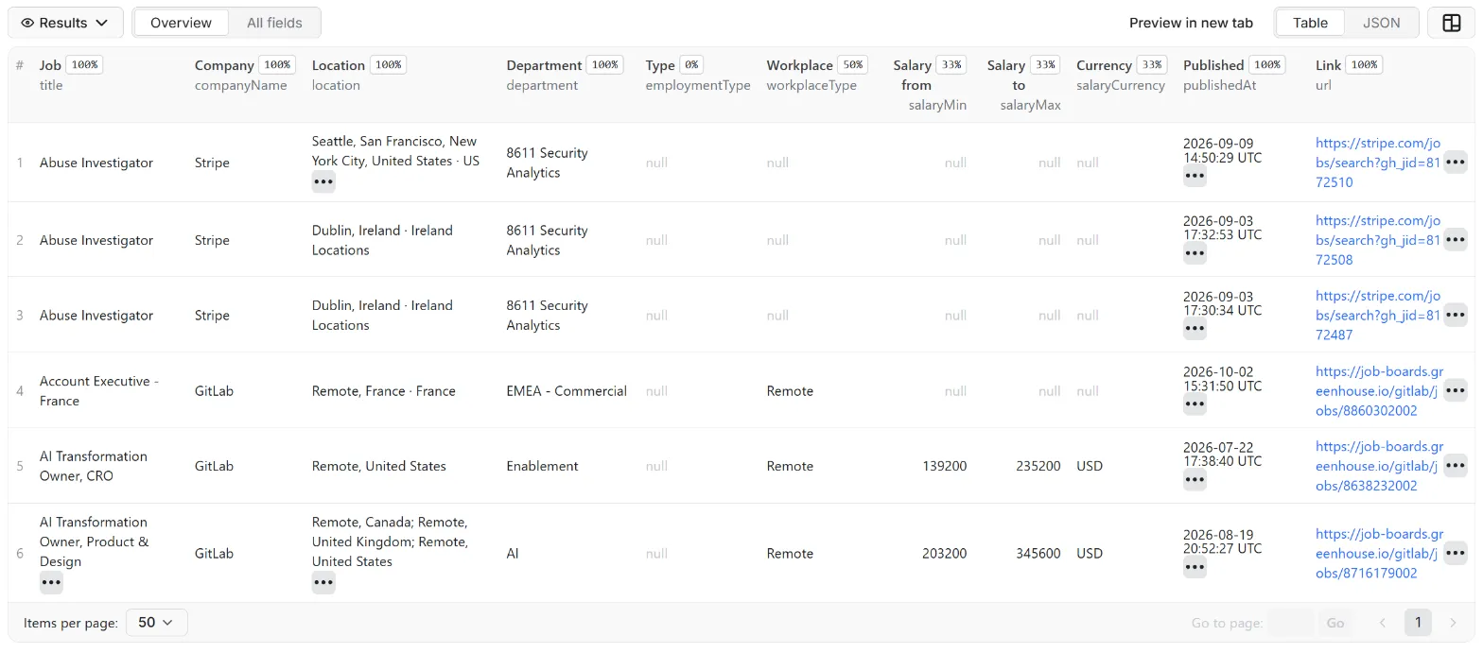Image resolution: width=1483 pixels, height=653 pixels.
Task: Open the stripe.com link ending 8172510
Action: pyautogui.click(x=1377, y=163)
